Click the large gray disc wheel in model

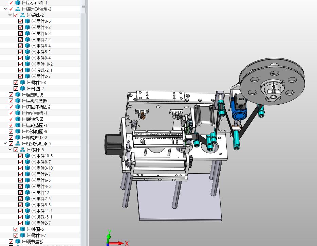tap(272, 82)
